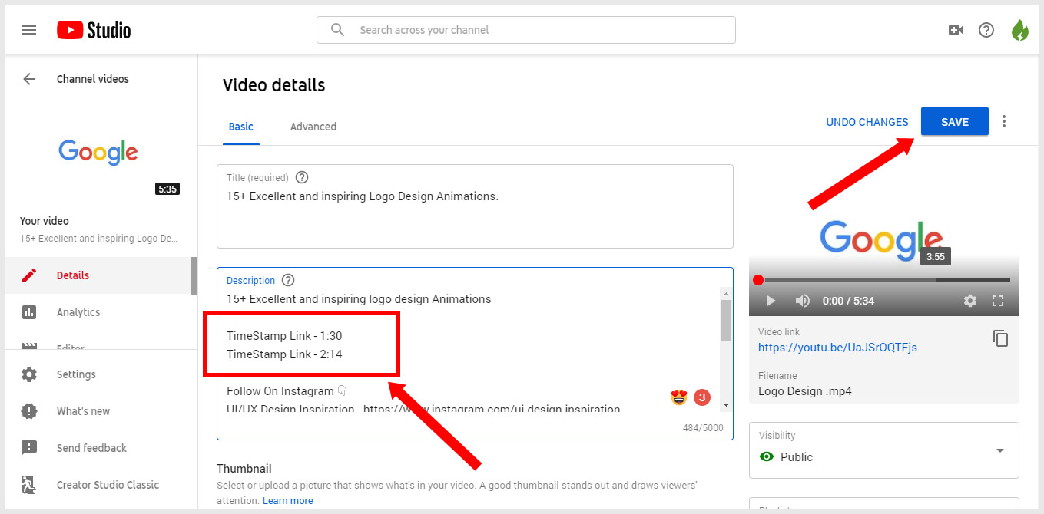Open the three-dot options menu beside Save

[x=1004, y=121]
